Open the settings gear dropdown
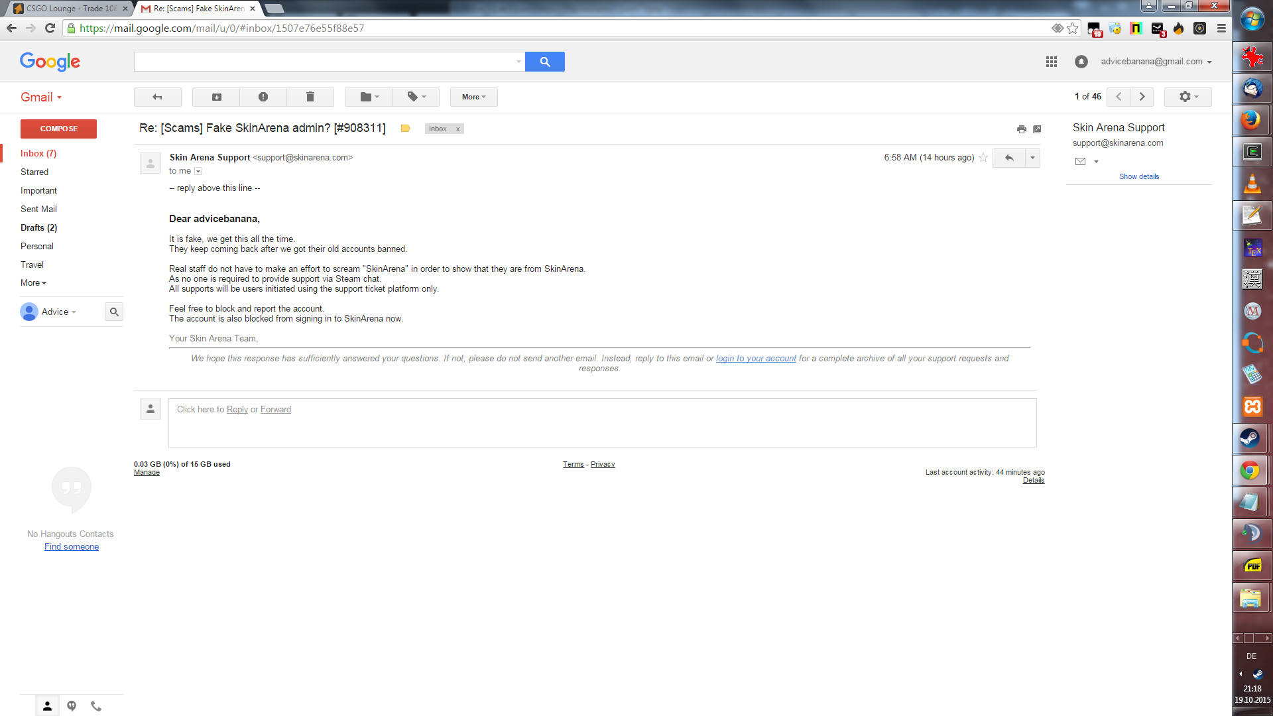 (1188, 97)
